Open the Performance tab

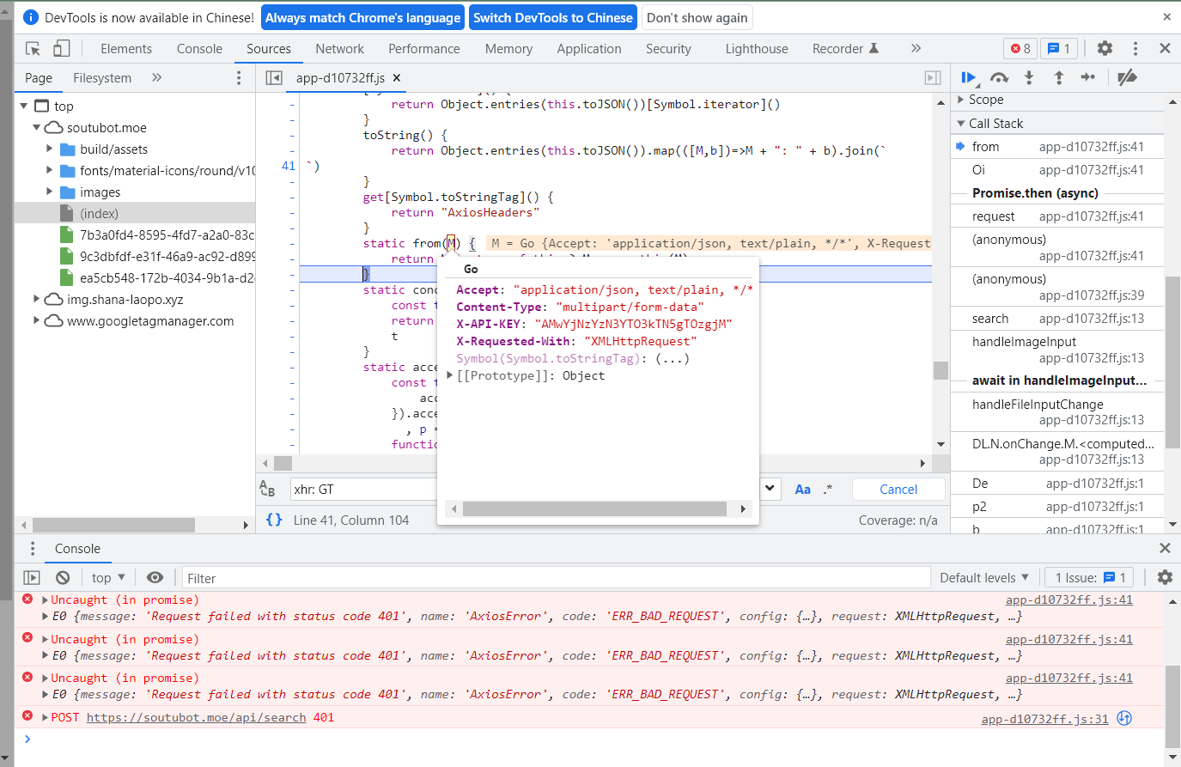point(423,49)
